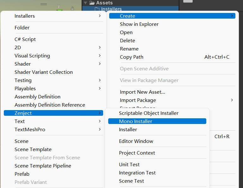
Task: Click the Import Package submenu arrow
Action: pyautogui.click(x=232, y=100)
